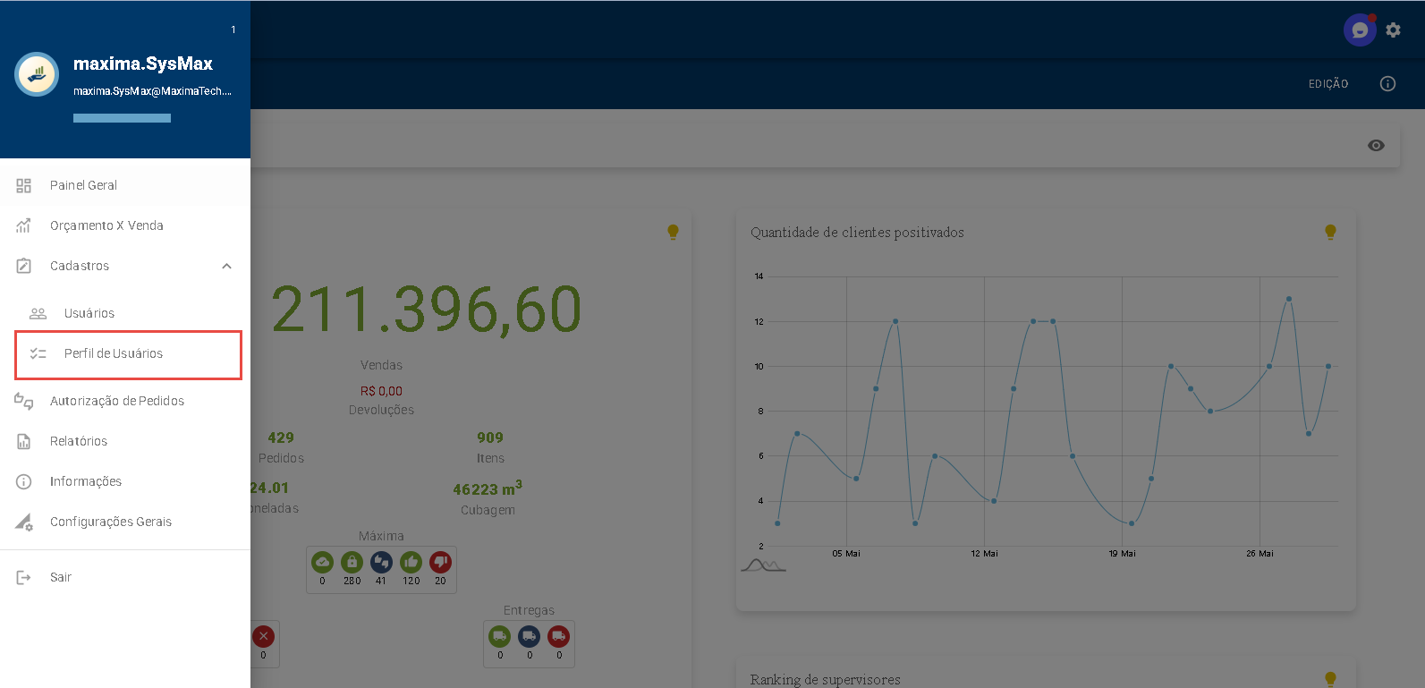Click the lightbulb on clientes positivados card
The image size is (1425, 688).
click(x=1330, y=232)
